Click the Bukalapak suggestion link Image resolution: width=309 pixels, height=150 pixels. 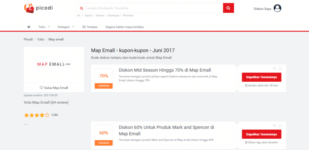(114, 15)
